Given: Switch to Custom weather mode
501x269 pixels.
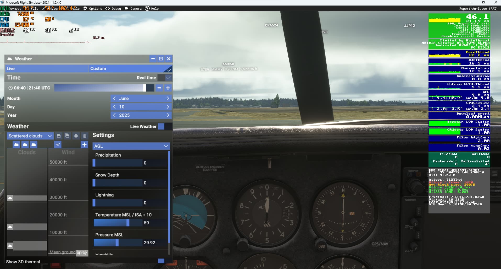Looking at the screenshot, I should (131, 68).
